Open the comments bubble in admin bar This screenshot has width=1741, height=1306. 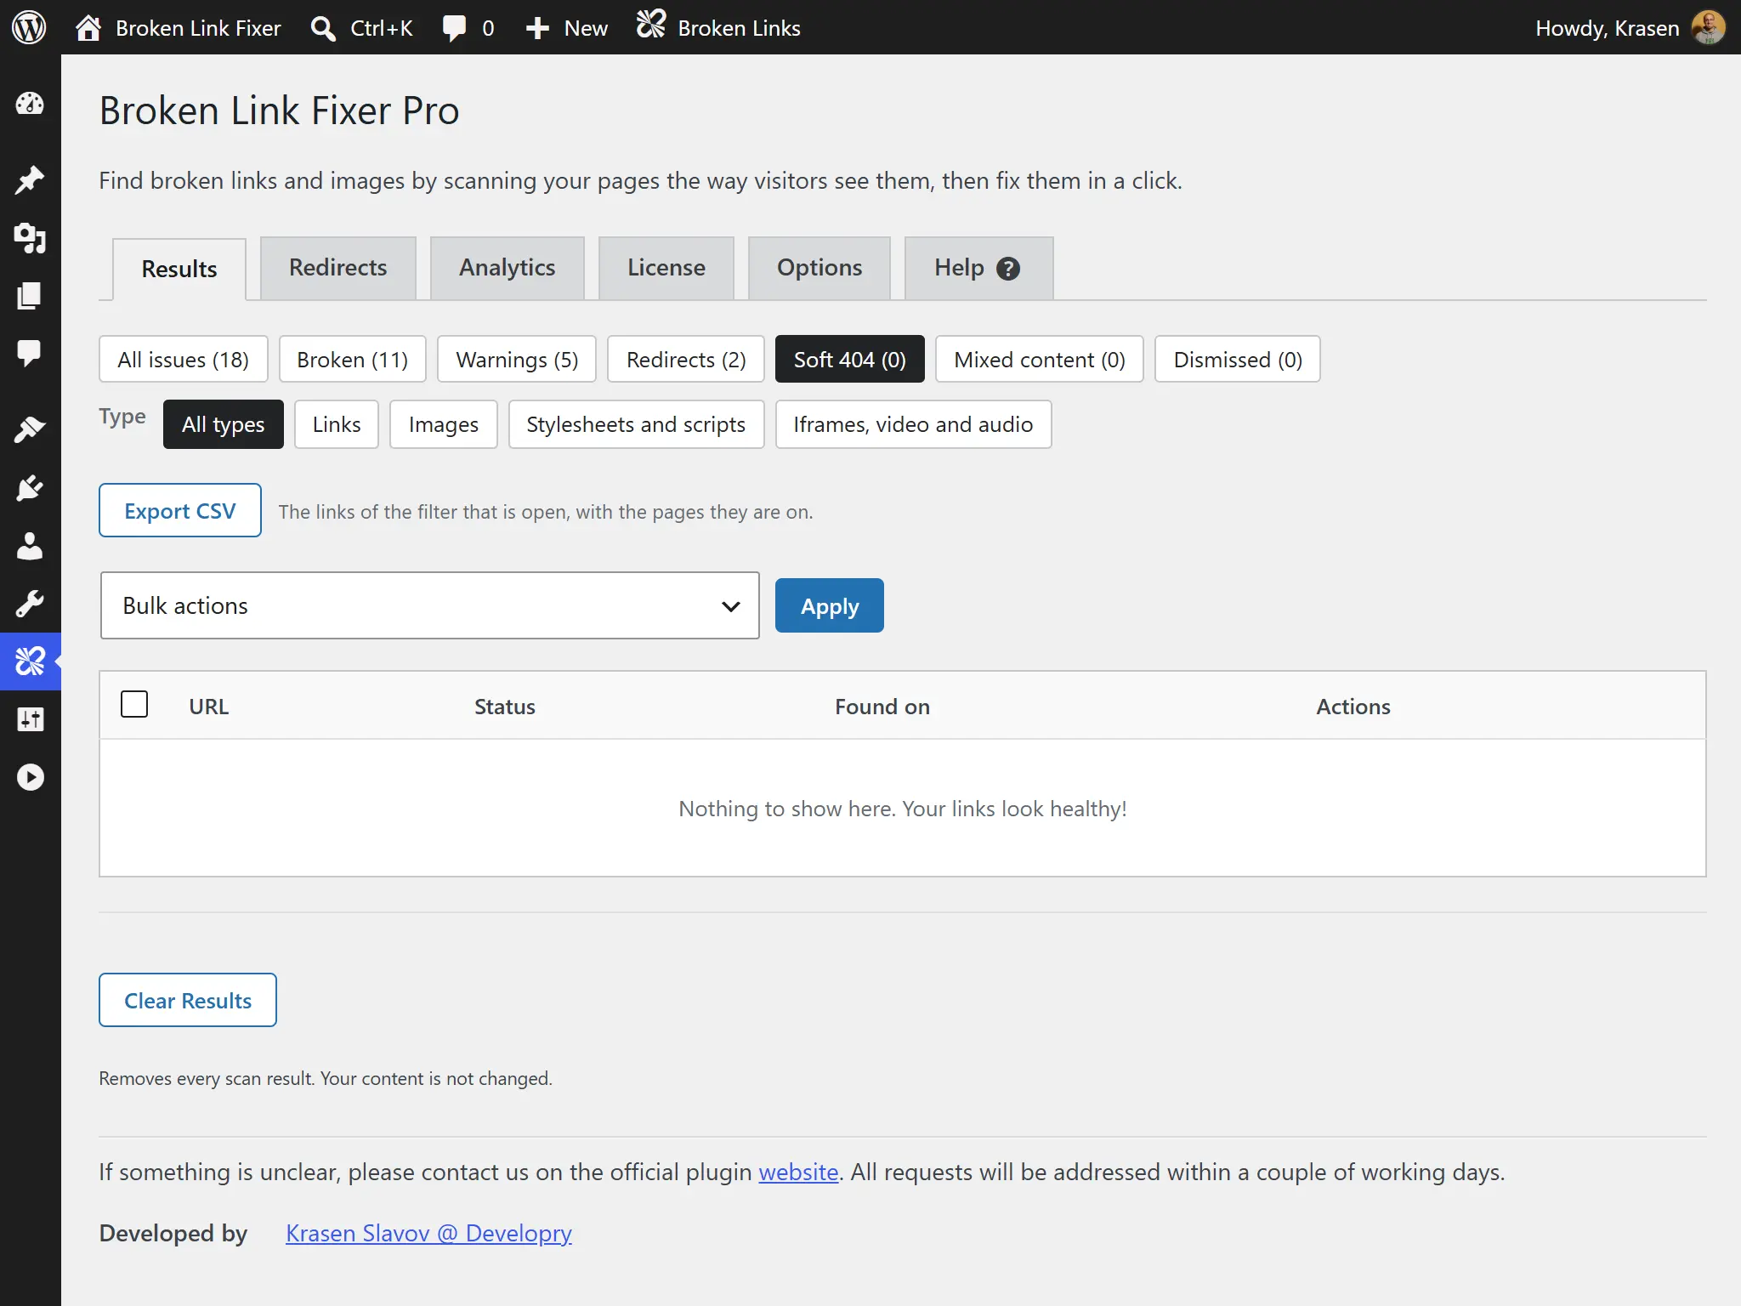point(454,28)
